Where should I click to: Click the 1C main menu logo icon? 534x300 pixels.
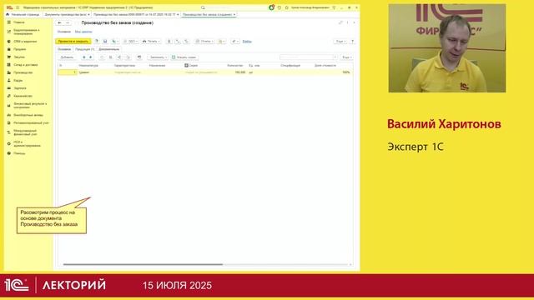9,7
